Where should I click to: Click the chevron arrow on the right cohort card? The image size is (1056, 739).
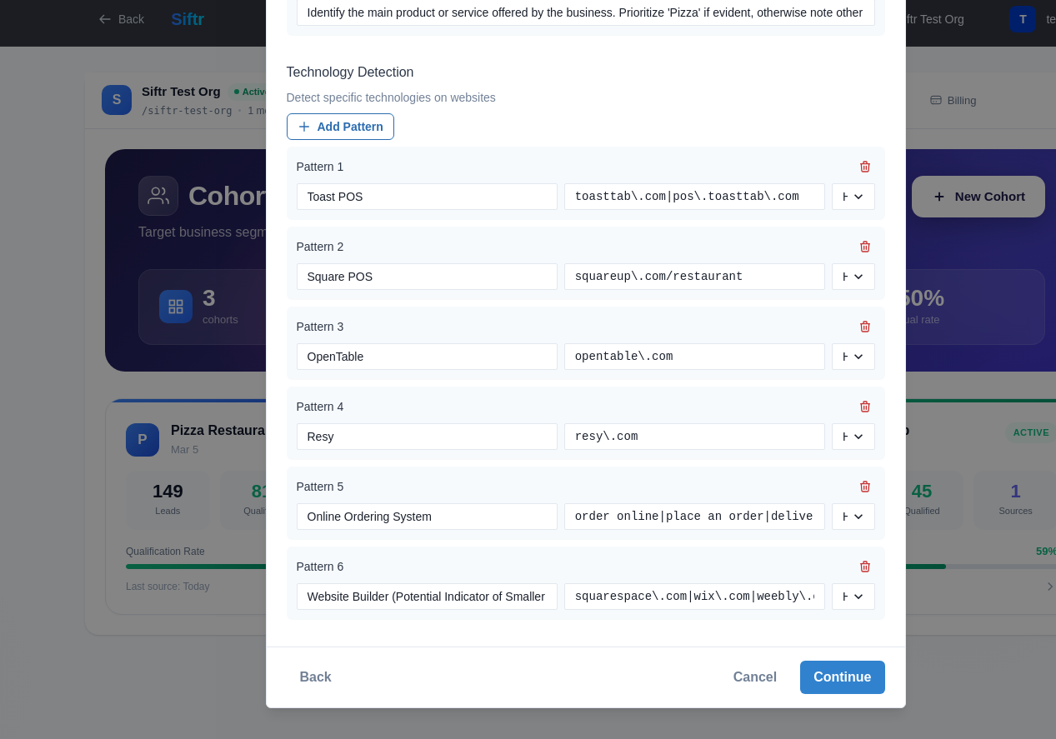[x=1049, y=587]
